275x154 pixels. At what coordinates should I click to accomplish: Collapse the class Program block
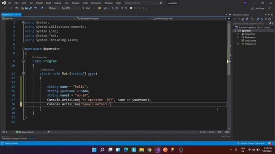click(x=23, y=61)
